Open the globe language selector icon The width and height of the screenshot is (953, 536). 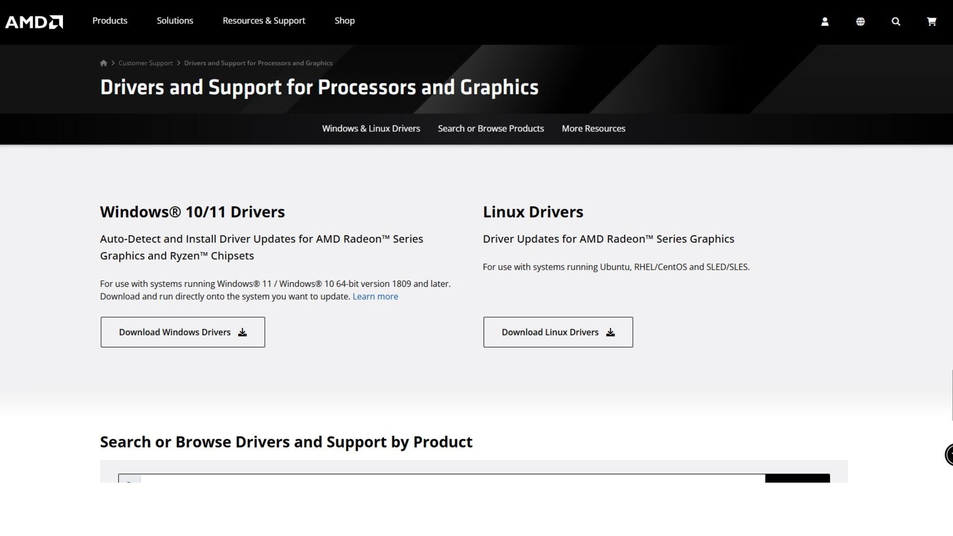pyautogui.click(x=861, y=21)
